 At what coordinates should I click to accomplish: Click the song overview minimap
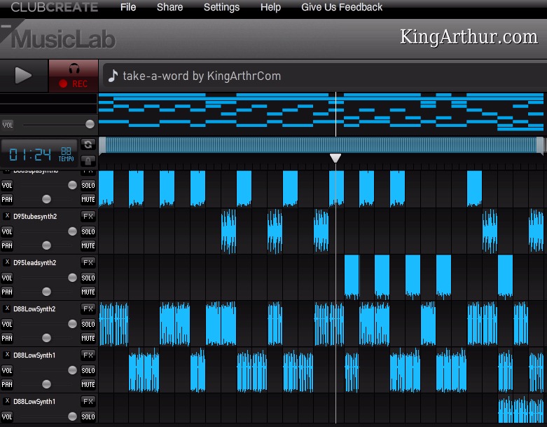[x=321, y=113]
